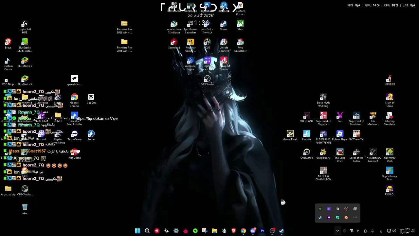Open the network status tray icon
The height and width of the screenshot is (236, 419).
[389, 231]
